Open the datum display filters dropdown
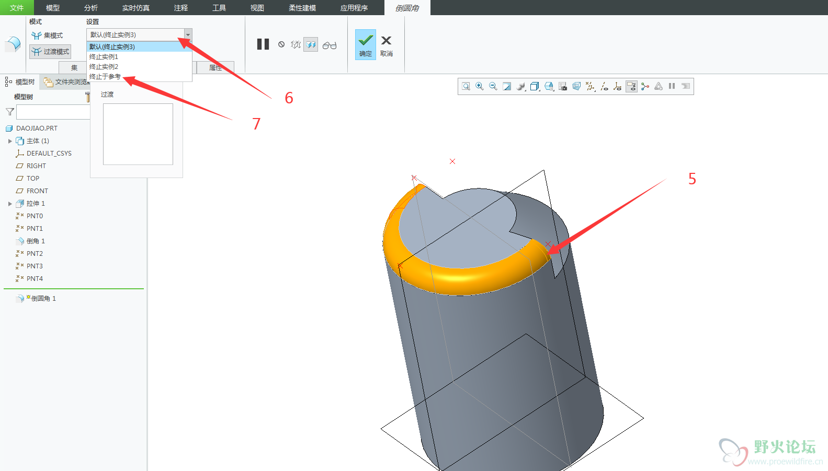 click(590, 86)
